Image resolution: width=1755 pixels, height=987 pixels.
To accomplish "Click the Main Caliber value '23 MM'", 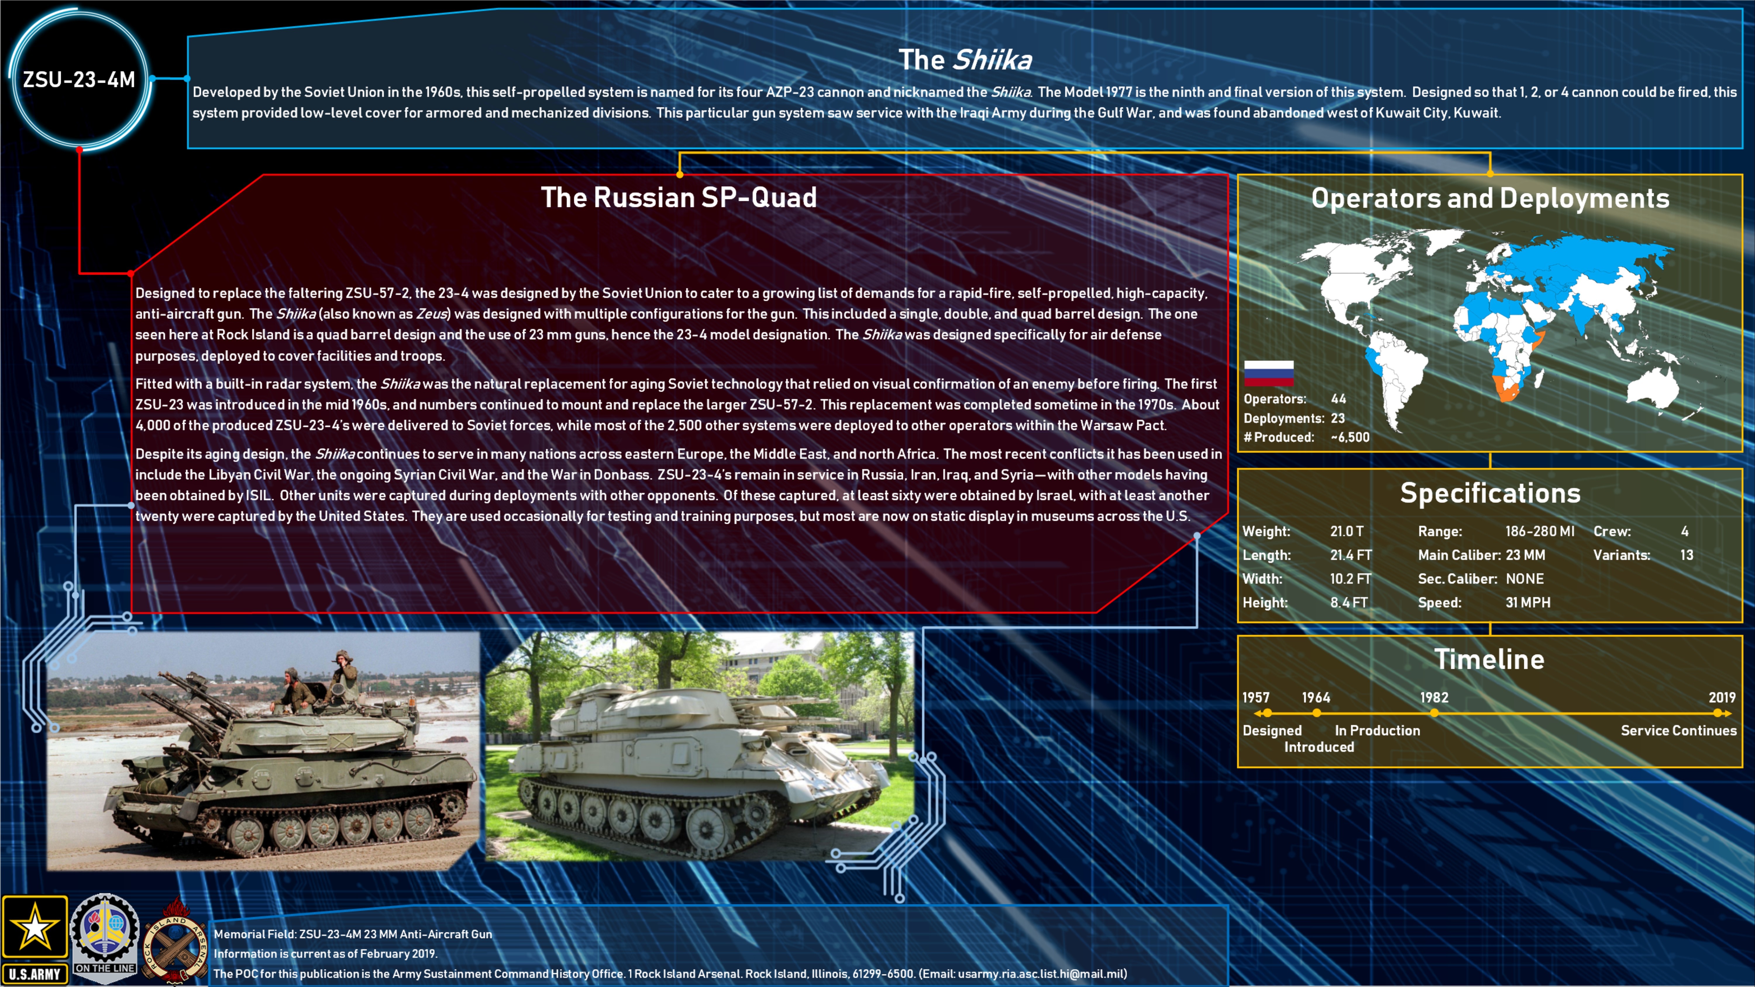I will [x=1525, y=555].
